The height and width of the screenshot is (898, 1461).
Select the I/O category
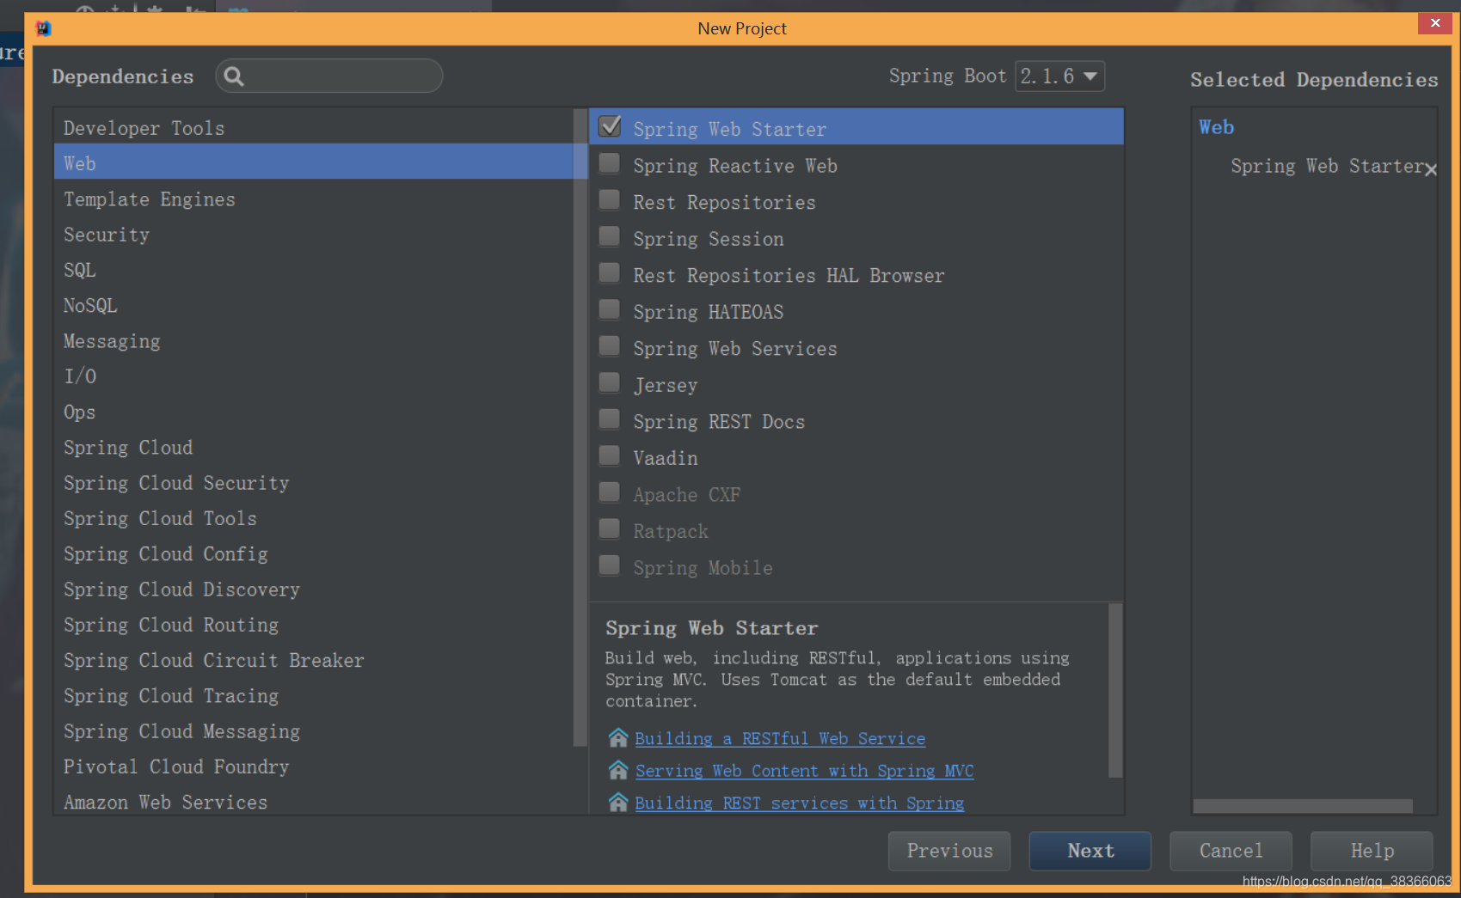tap(313, 376)
